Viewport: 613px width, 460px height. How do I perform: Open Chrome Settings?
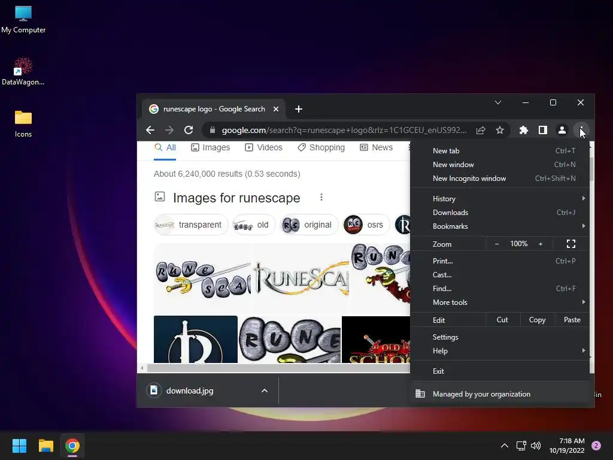[x=500, y=337]
